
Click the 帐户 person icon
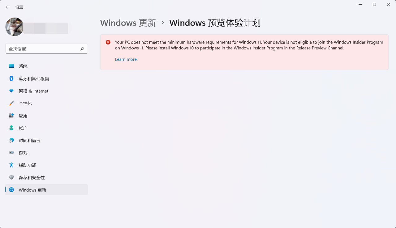(11, 128)
